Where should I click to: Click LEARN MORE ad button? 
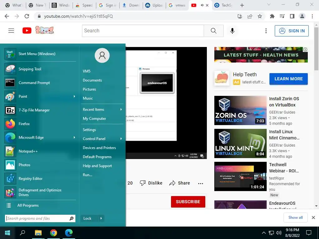(288, 79)
